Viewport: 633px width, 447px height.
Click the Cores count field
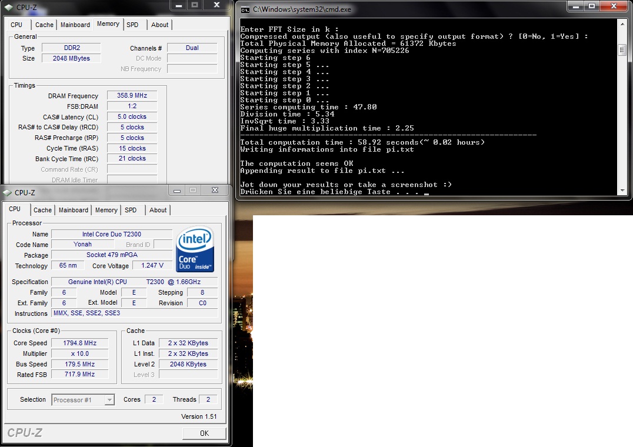(x=154, y=399)
